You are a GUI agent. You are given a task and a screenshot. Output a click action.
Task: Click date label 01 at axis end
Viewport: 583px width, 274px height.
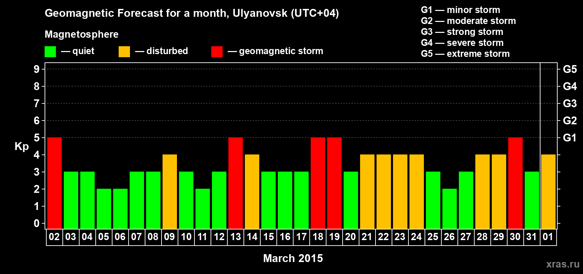(548, 237)
